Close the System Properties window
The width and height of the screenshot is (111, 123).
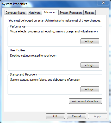(103, 3)
